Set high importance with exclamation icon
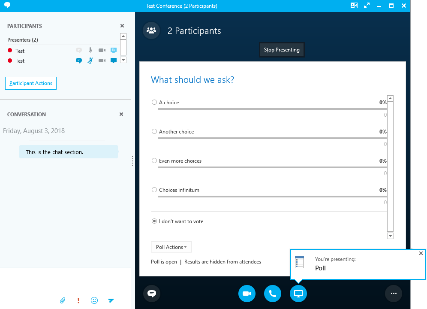The height and width of the screenshot is (309, 427). (78, 300)
